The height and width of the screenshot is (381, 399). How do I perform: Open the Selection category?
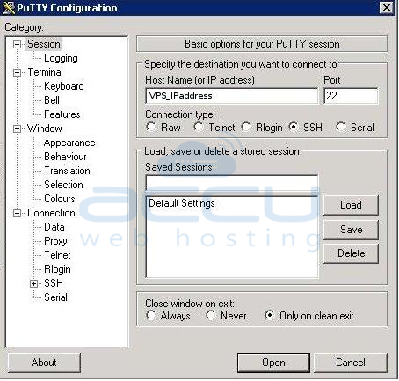click(x=63, y=185)
